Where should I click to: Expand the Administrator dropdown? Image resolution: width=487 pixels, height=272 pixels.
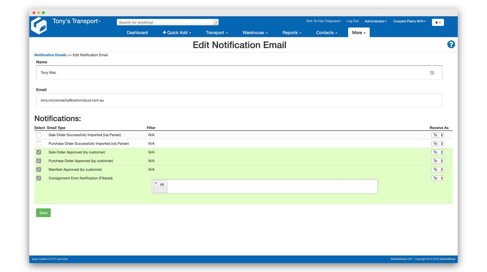[x=375, y=21]
